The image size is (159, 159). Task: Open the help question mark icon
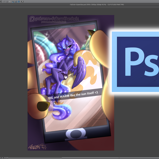tap(22, 2)
